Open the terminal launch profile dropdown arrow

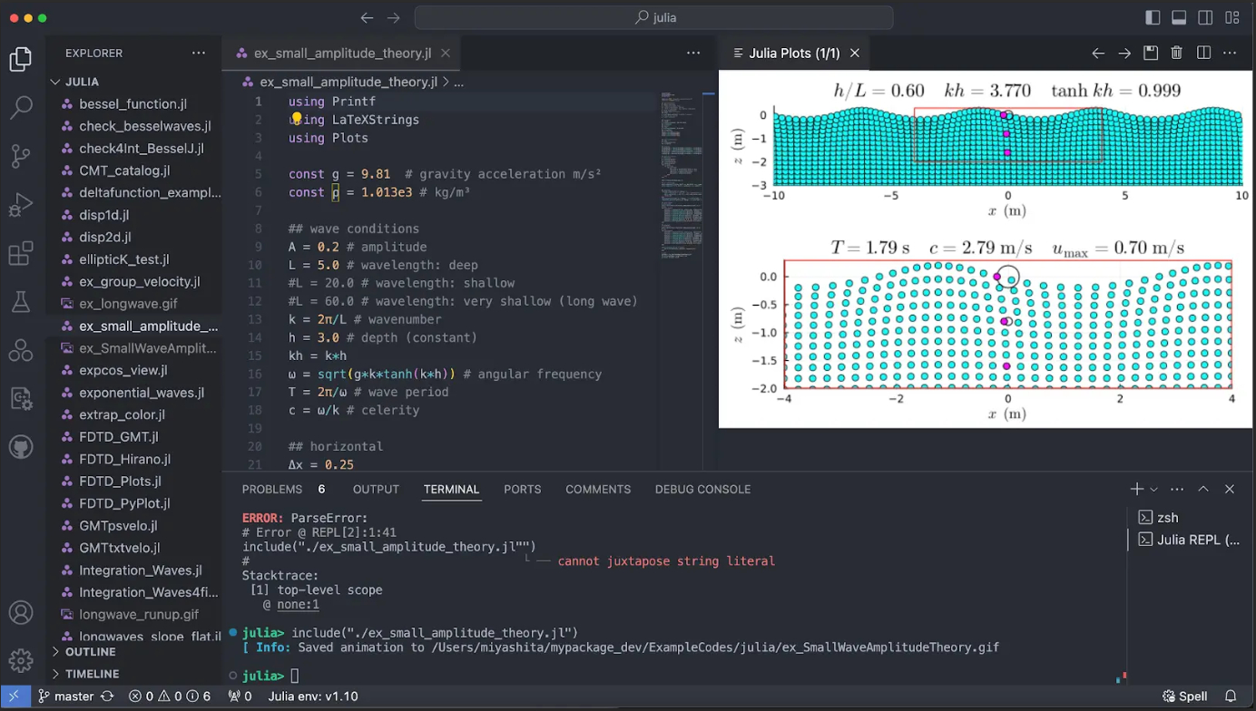[x=1153, y=489]
